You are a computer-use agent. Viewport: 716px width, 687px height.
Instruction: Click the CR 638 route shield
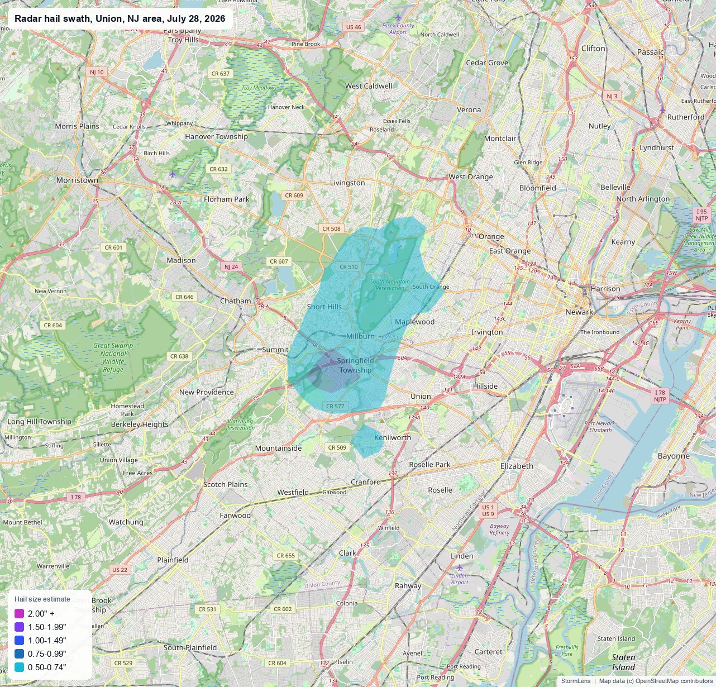179,356
